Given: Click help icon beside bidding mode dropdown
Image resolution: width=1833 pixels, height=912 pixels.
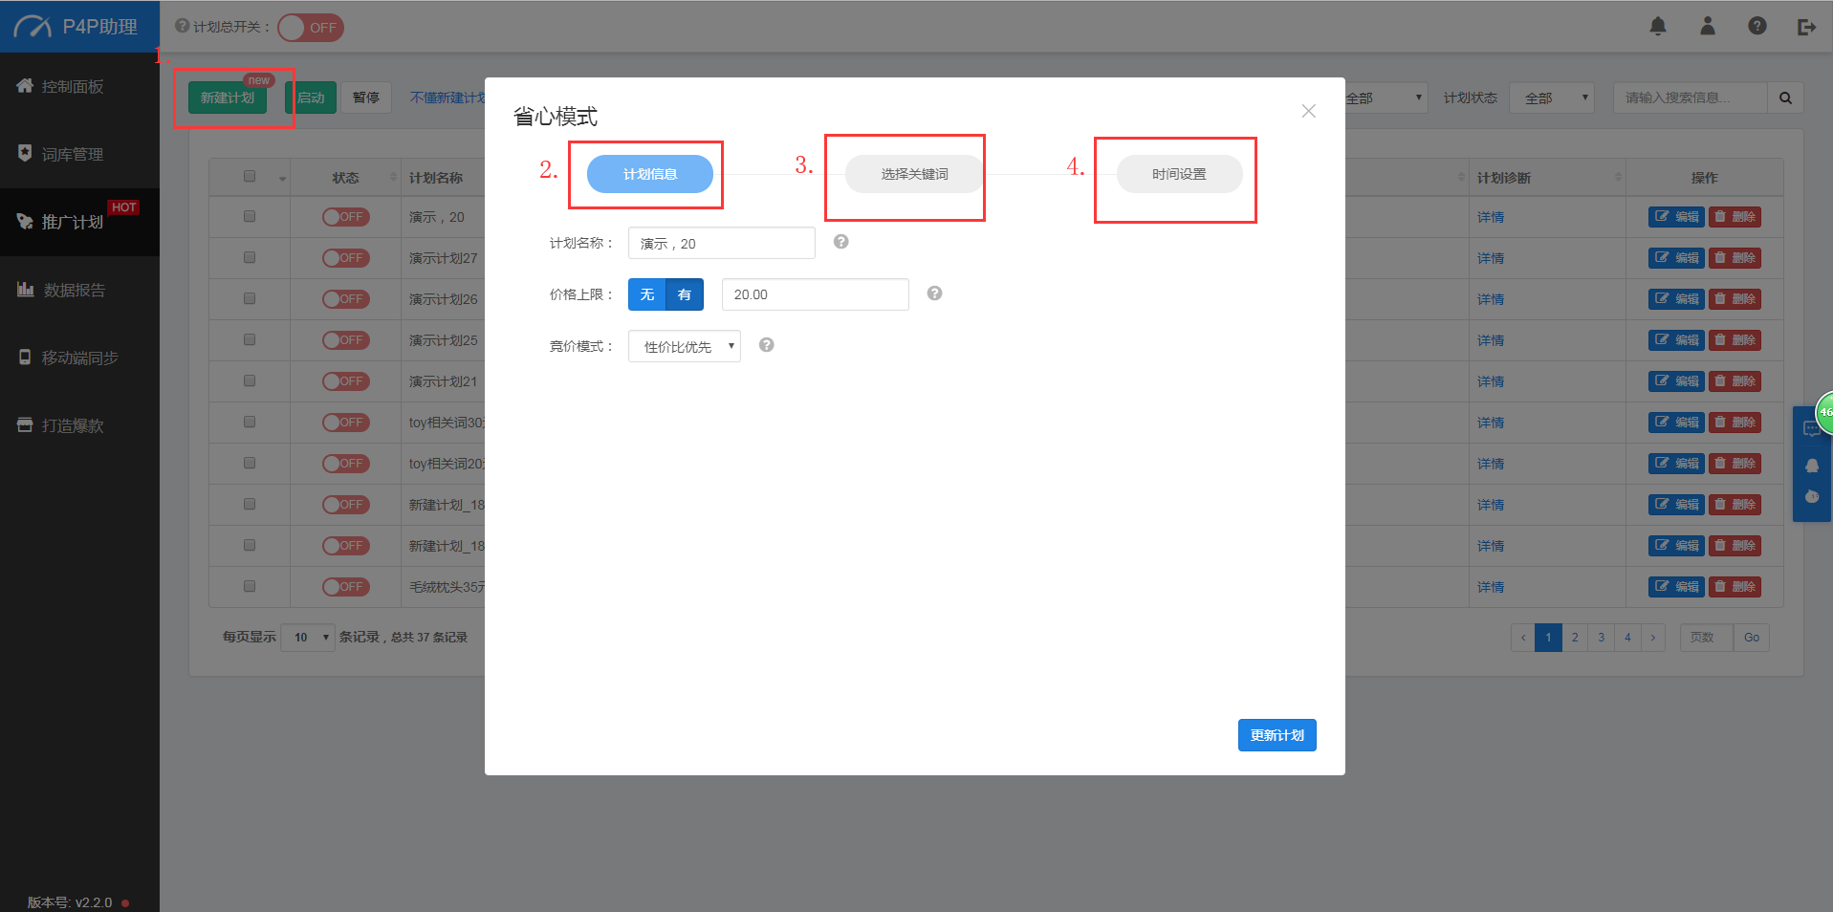Looking at the screenshot, I should click(767, 345).
